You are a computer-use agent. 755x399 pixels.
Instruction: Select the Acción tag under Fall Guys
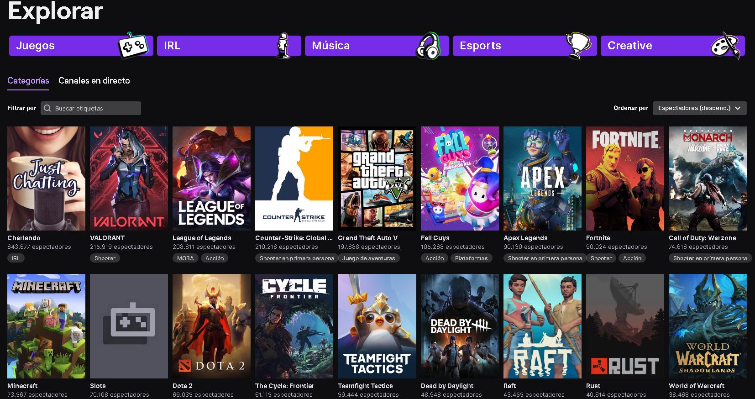(435, 258)
